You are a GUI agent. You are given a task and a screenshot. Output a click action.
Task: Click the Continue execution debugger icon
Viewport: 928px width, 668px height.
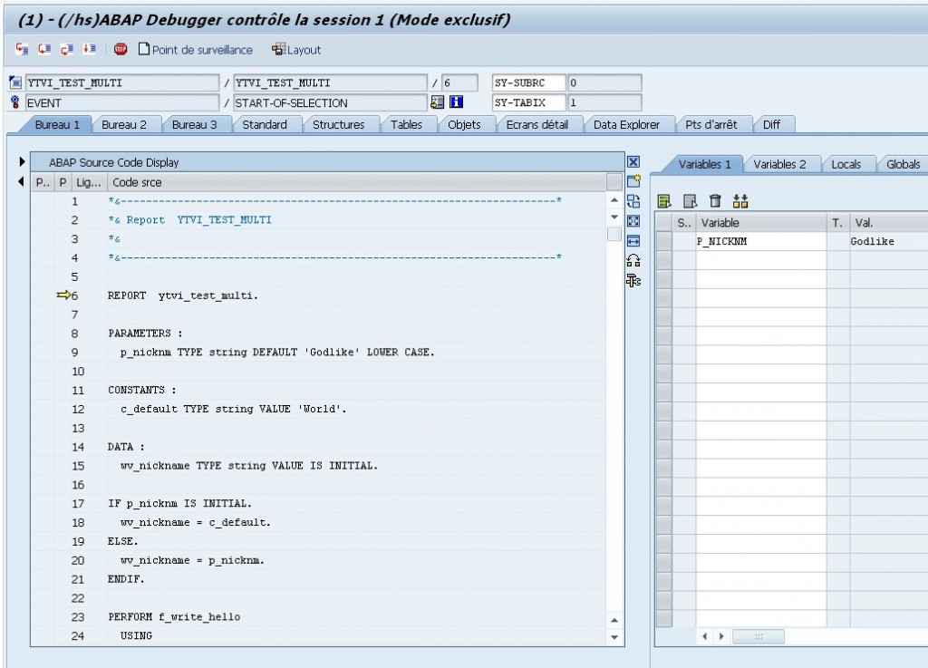(89, 50)
